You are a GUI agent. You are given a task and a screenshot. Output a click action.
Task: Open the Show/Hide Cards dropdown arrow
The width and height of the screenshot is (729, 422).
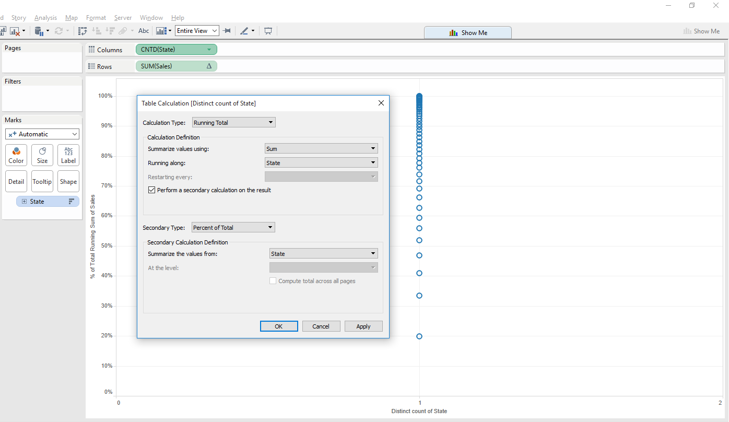tap(170, 31)
